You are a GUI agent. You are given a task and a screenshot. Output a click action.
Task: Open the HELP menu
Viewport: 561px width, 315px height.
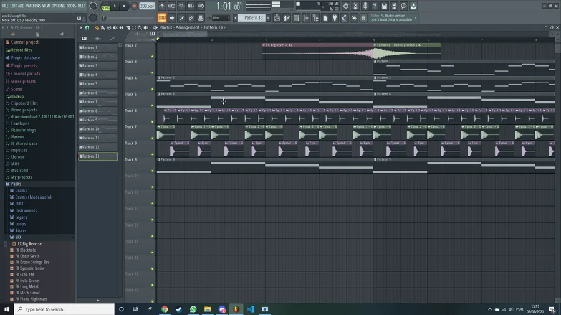click(82, 6)
